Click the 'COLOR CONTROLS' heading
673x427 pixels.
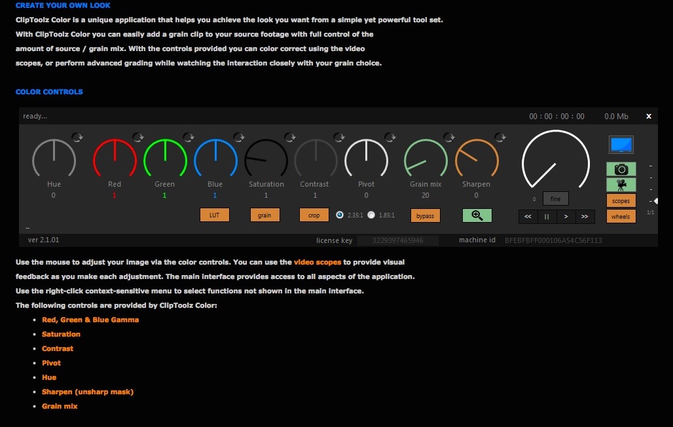[x=49, y=92]
